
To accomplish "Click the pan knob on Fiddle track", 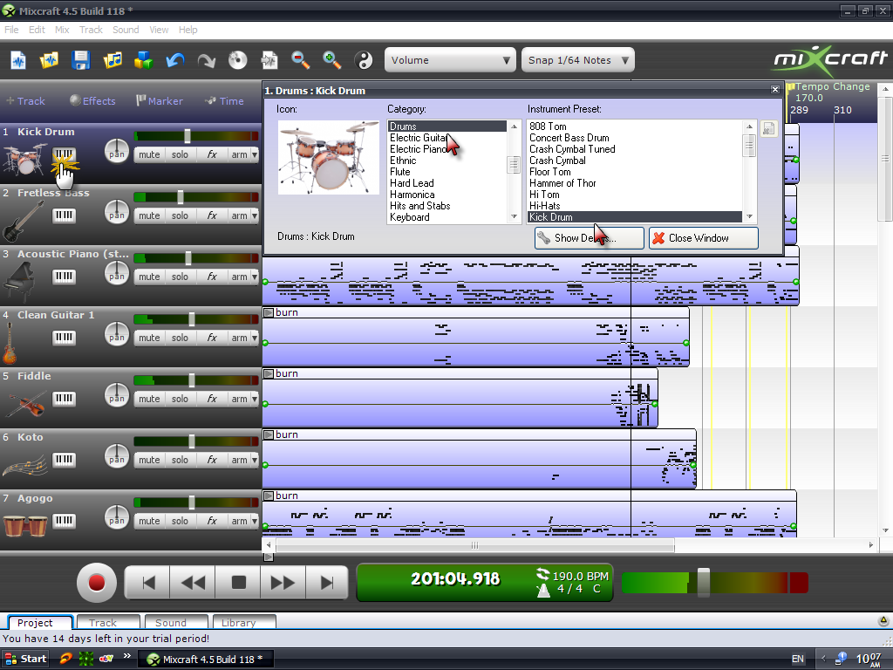I will pyautogui.click(x=117, y=394).
